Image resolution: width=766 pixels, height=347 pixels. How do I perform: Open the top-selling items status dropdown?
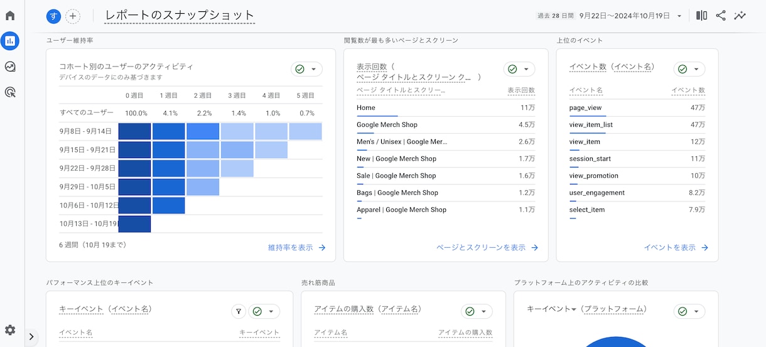477,311
